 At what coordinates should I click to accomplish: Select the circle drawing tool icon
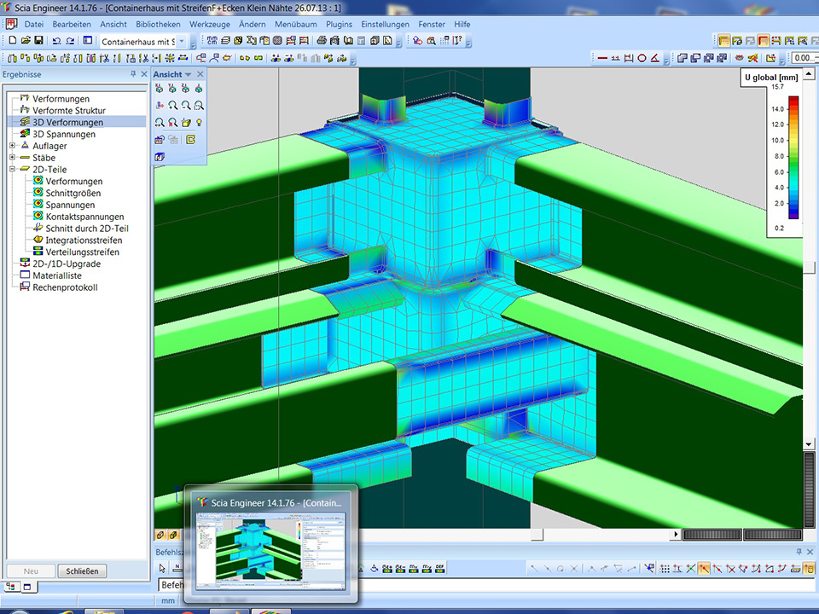tap(642, 58)
